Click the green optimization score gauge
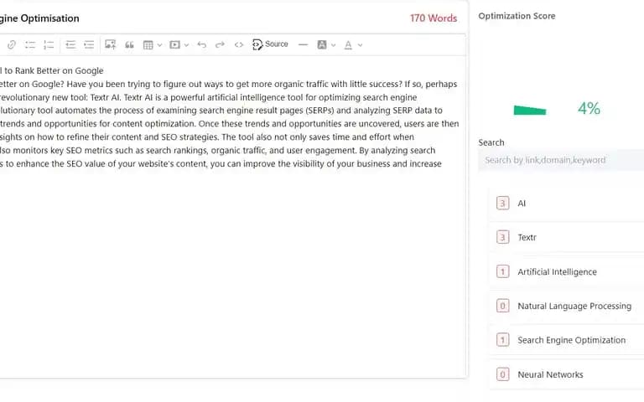 (530, 111)
